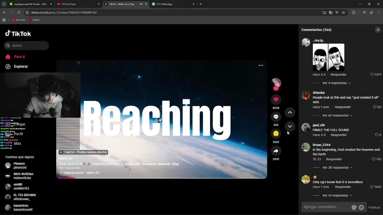Expand Ver 62 respuestas replies
The height and width of the screenshot is (215, 383).
(337, 116)
